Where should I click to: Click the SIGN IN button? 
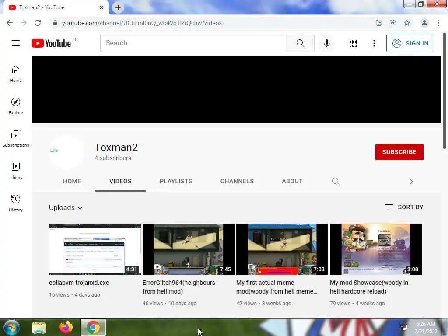pyautogui.click(x=410, y=43)
